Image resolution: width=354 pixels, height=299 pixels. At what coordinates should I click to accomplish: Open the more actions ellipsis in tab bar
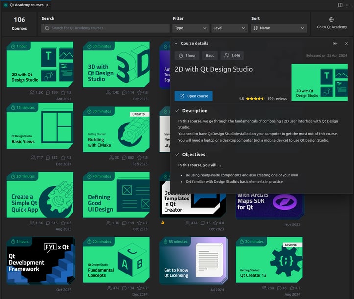(x=348, y=5)
